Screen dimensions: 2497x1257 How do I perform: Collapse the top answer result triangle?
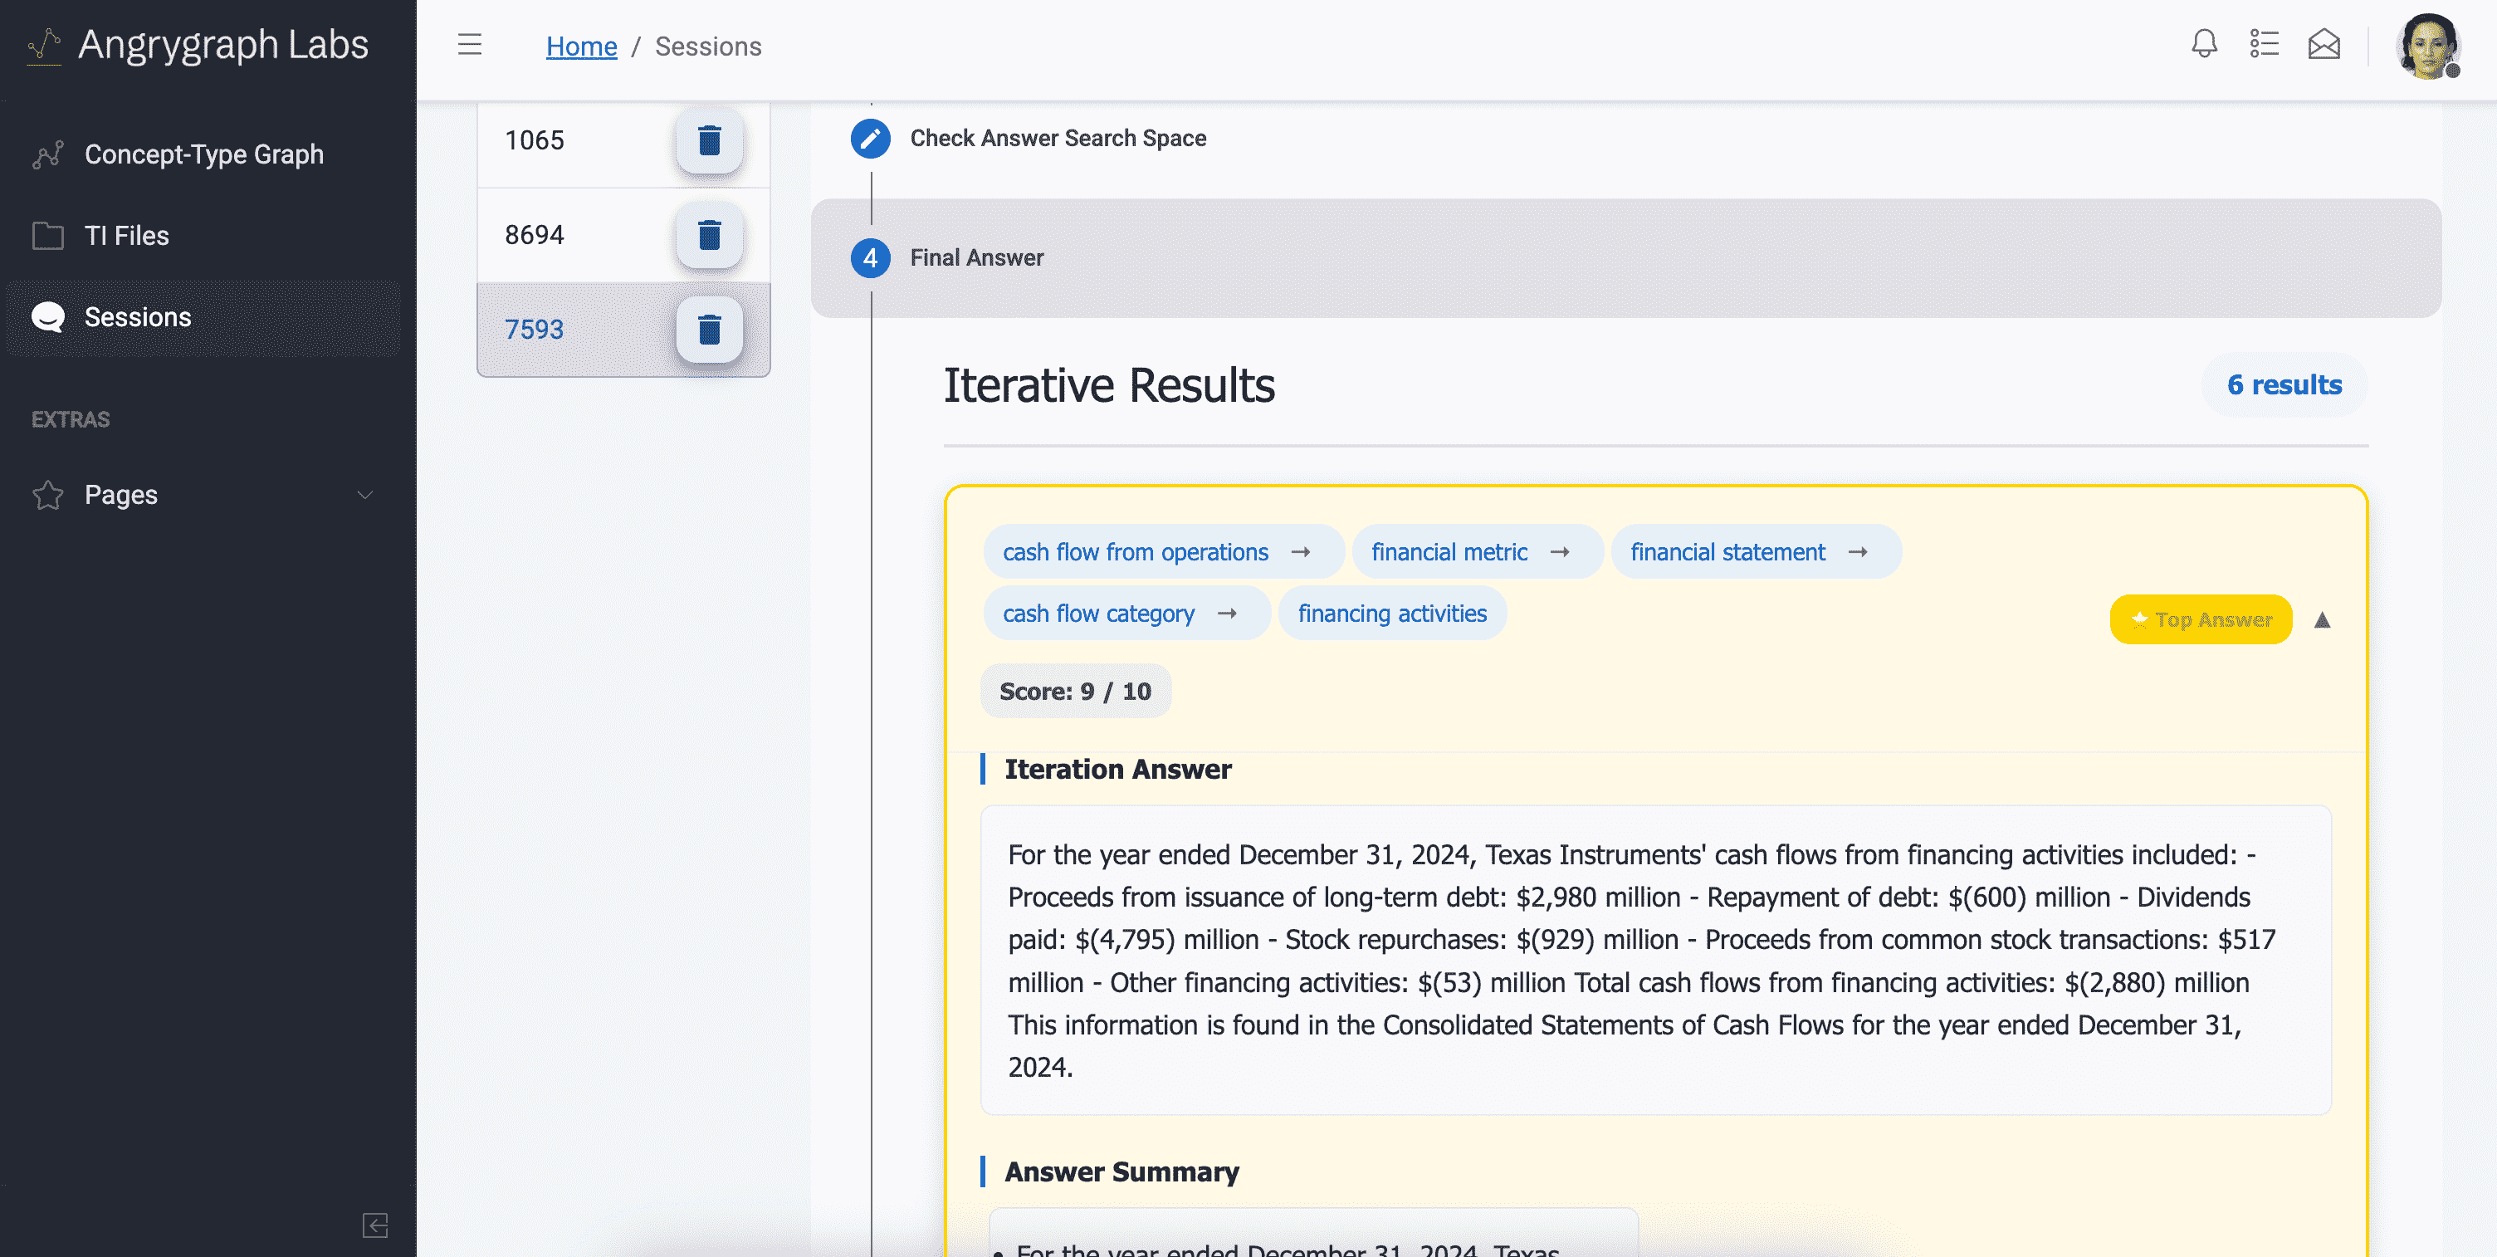pyautogui.click(x=2322, y=620)
